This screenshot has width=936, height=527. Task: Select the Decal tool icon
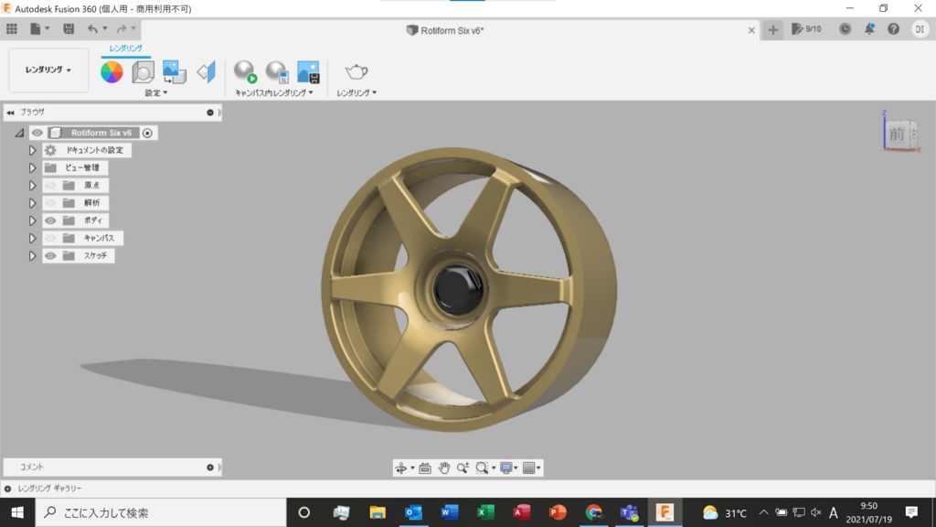(175, 72)
